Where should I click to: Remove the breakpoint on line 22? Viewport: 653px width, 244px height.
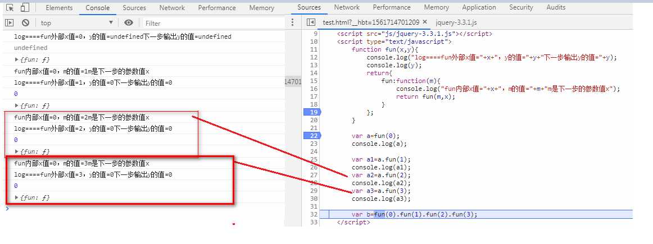(x=312, y=136)
